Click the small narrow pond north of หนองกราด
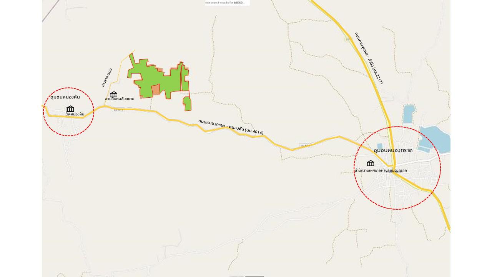Screen dimensions: 492x277 click(x=409, y=113)
